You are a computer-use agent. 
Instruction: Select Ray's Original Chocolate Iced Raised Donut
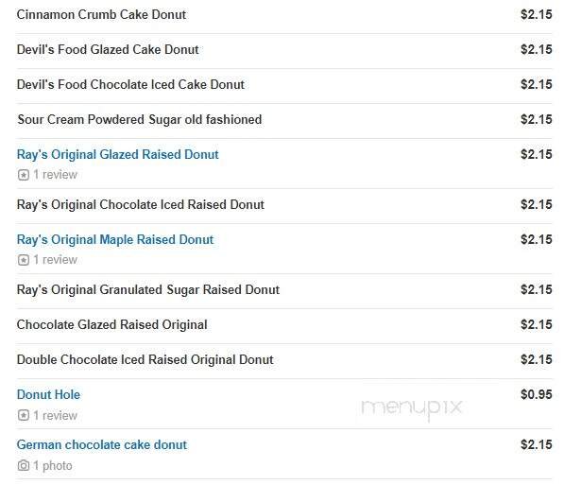140,204
